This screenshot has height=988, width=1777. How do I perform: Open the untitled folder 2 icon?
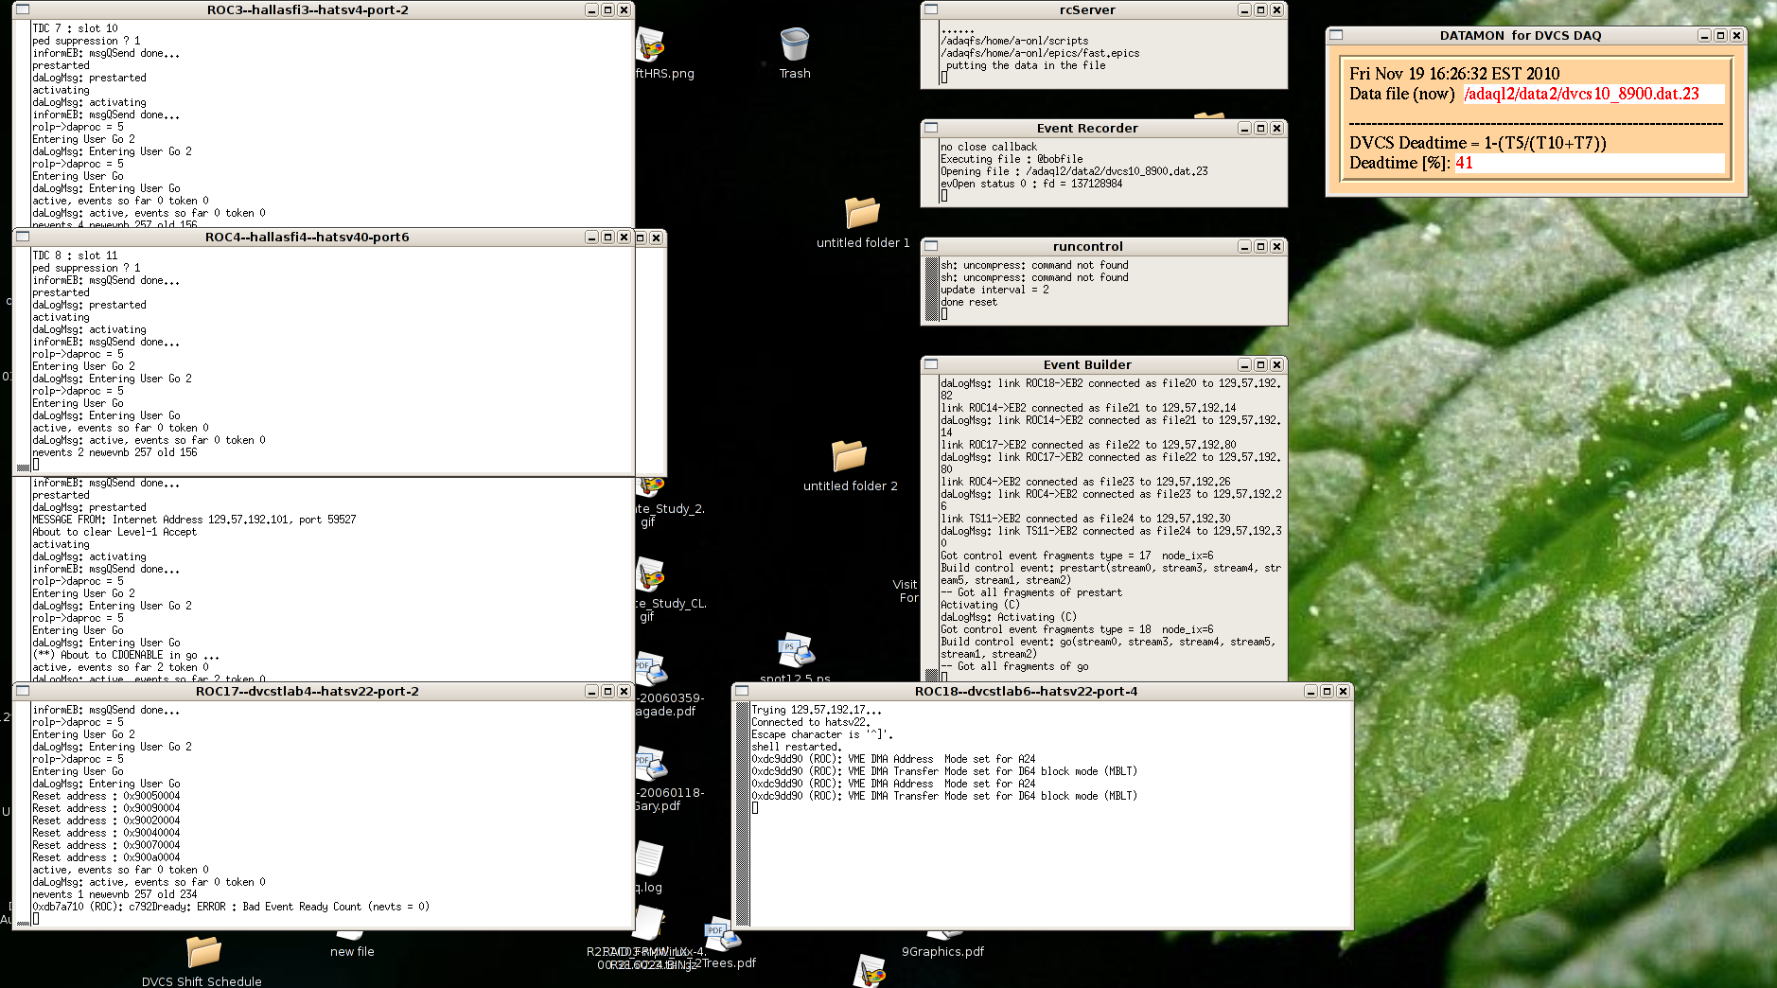point(849,455)
